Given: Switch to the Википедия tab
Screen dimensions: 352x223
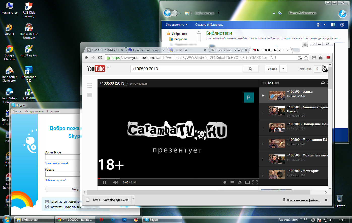Looking at the screenshot, I should coord(229,50).
